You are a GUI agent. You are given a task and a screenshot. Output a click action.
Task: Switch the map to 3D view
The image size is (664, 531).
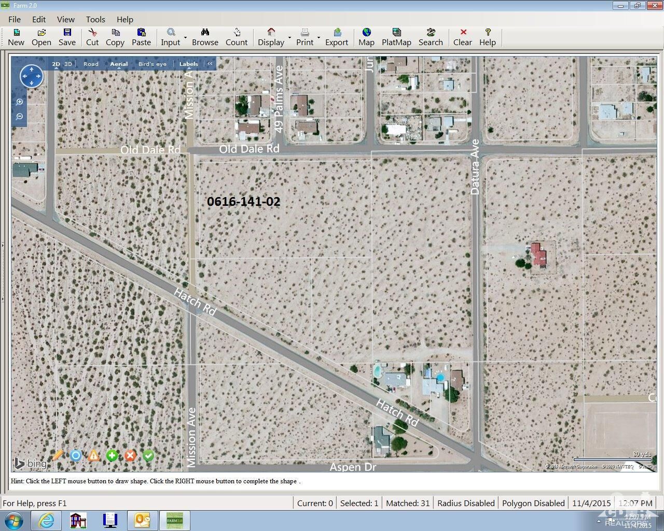(x=68, y=63)
